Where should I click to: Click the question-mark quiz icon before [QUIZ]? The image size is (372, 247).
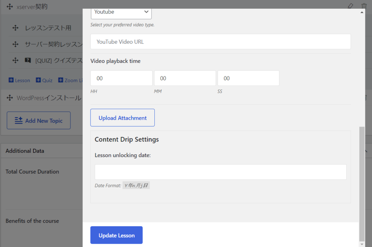[x=28, y=61]
